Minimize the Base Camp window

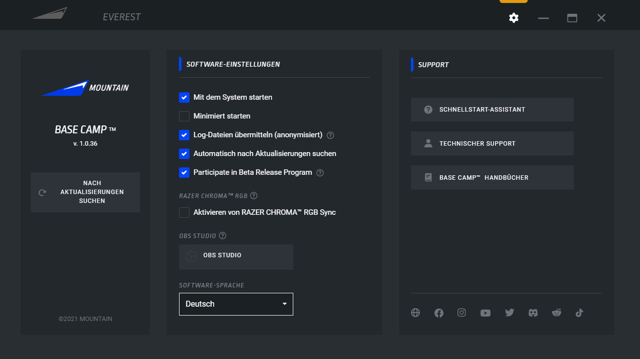[x=544, y=18]
